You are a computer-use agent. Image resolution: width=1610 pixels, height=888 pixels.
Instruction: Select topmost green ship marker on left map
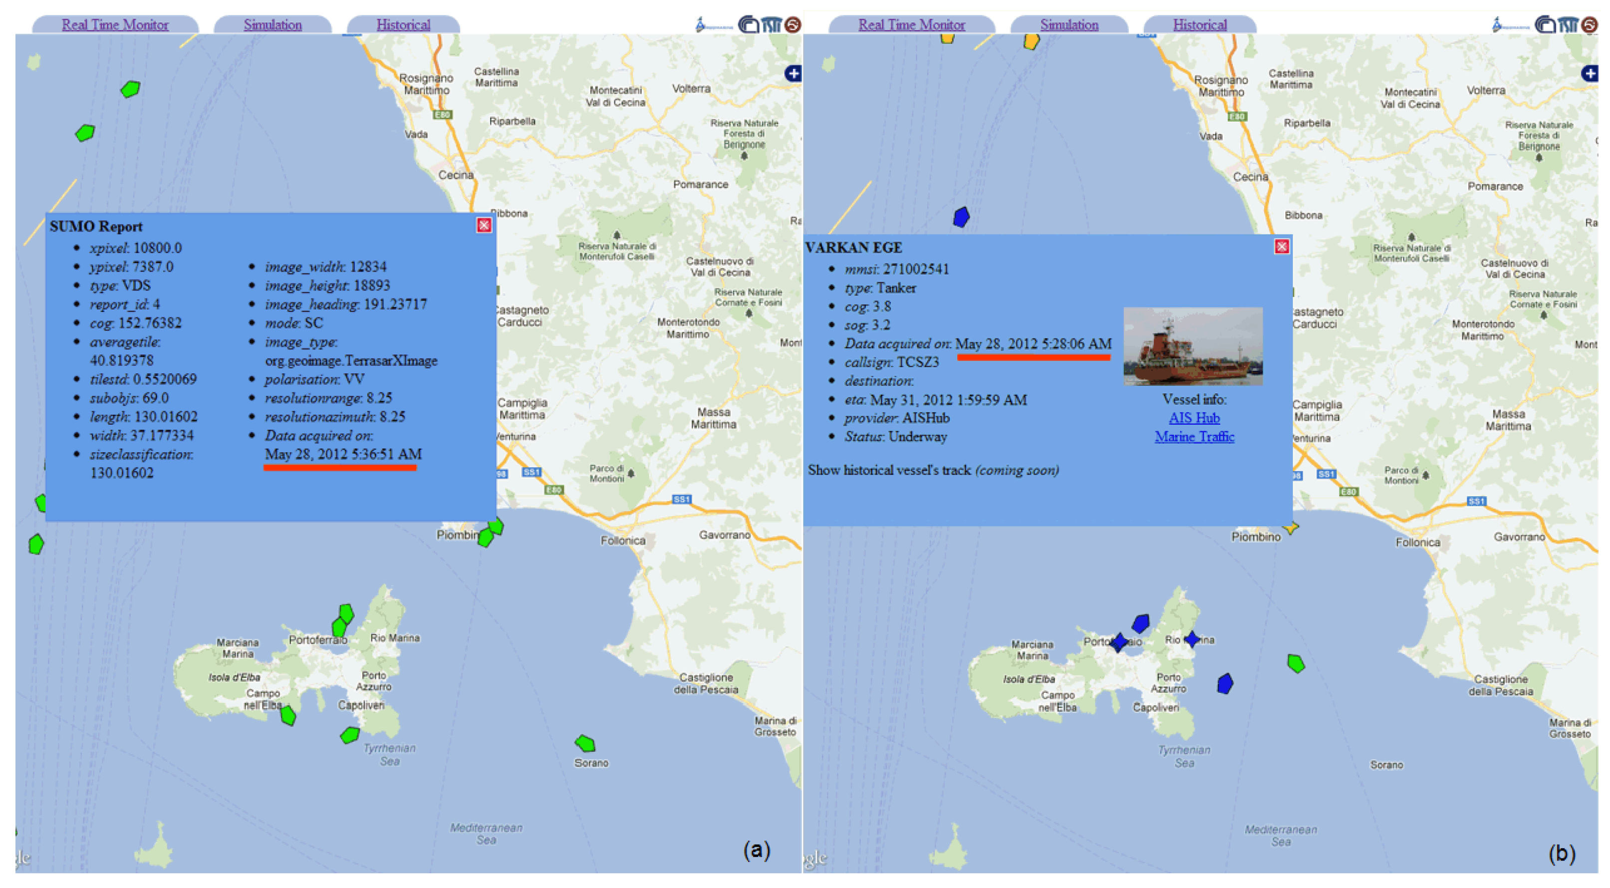point(130,89)
